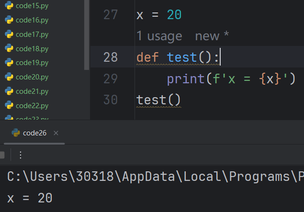Image resolution: width=304 pixels, height=212 pixels.
Task: Click the Python icon on the code26 run tab
Action: [x=15, y=133]
